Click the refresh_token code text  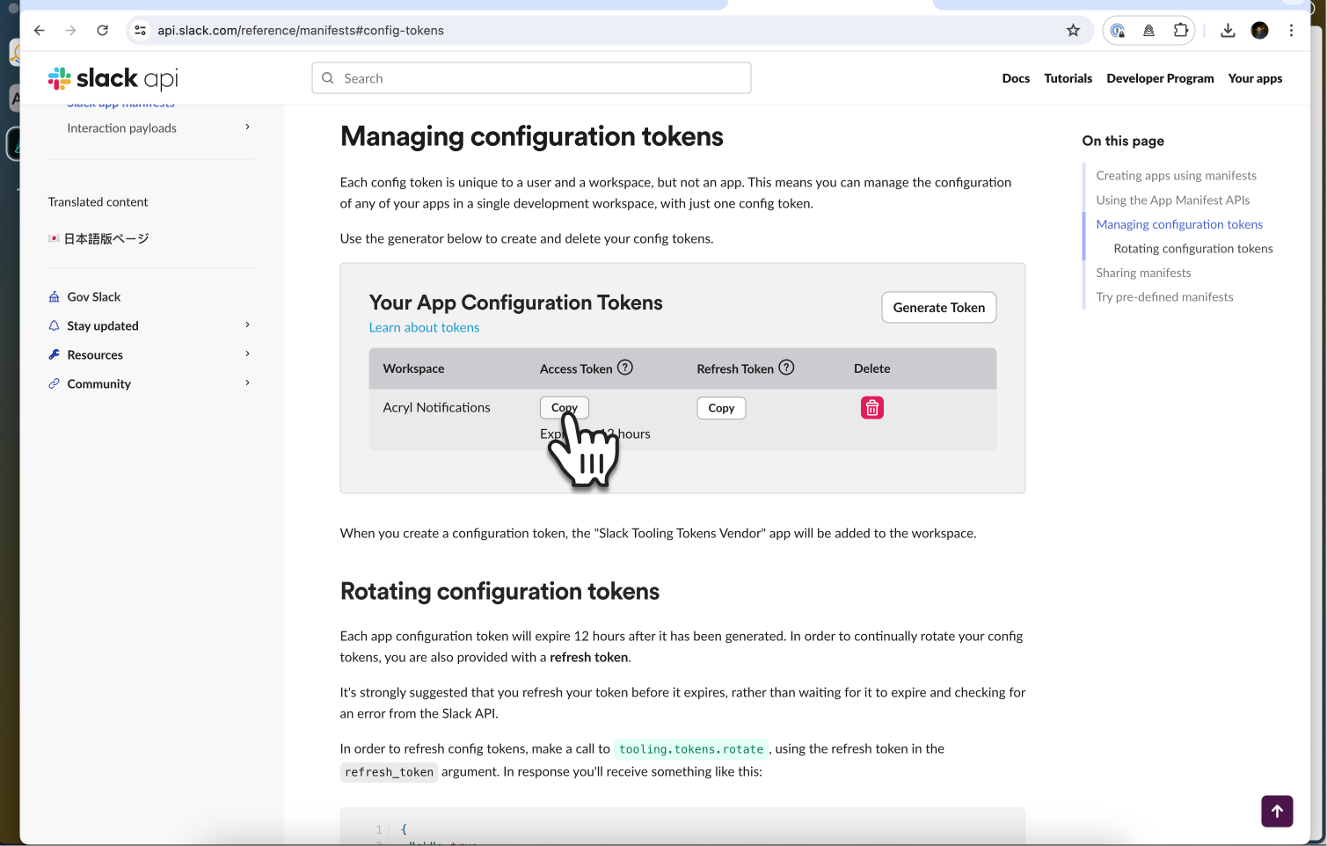389,772
